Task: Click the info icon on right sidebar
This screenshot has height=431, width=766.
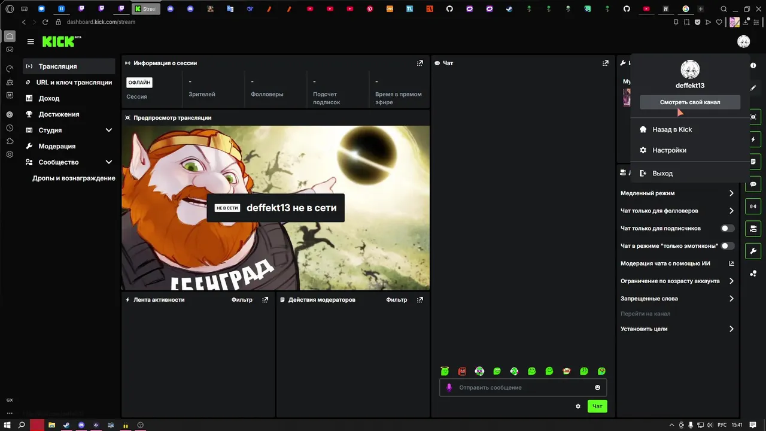Action: 753,65
